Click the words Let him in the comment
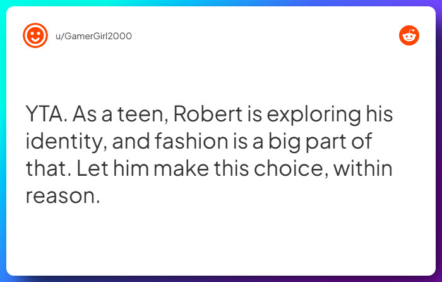 pyautogui.click(x=113, y=168)
